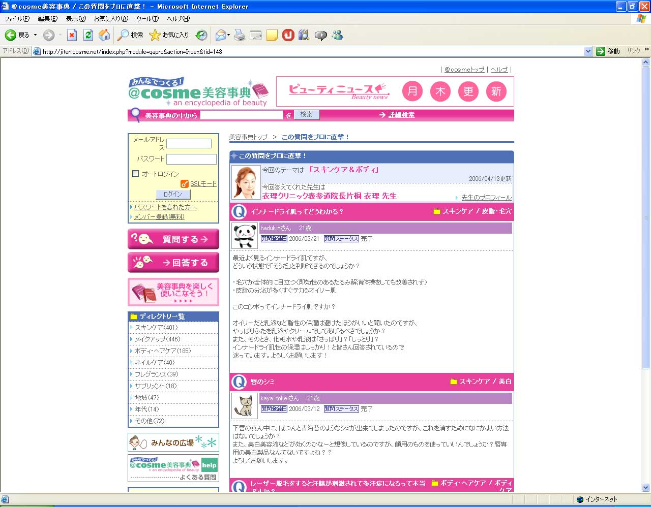Click the panda avatar of haduki*さん
651x507 pixels.
(x=245, y=236)
